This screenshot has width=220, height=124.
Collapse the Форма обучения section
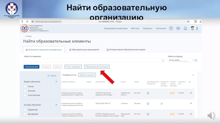coord(56,82)
